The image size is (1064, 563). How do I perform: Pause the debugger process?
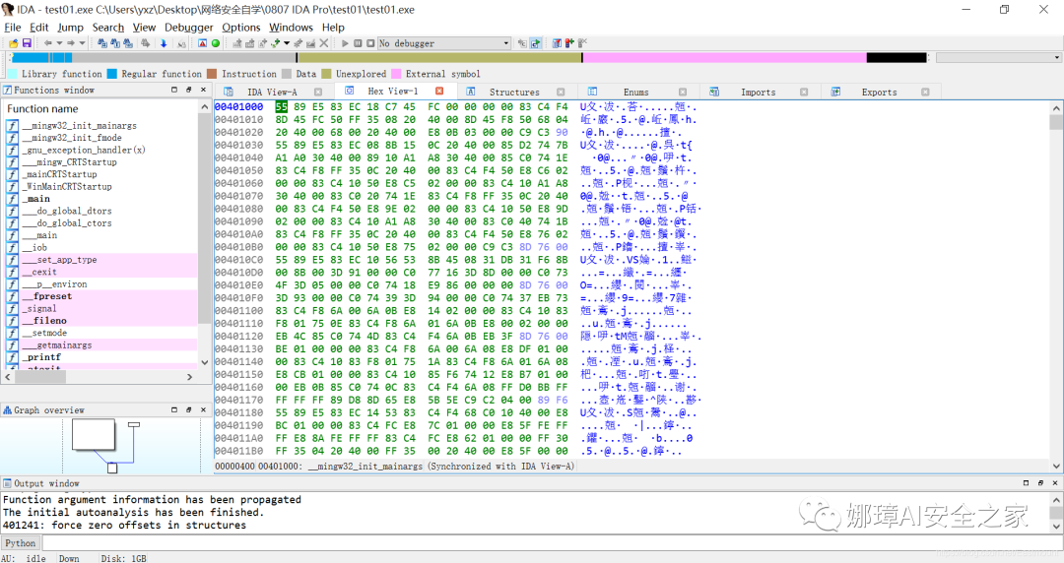(x=358, y=43)
